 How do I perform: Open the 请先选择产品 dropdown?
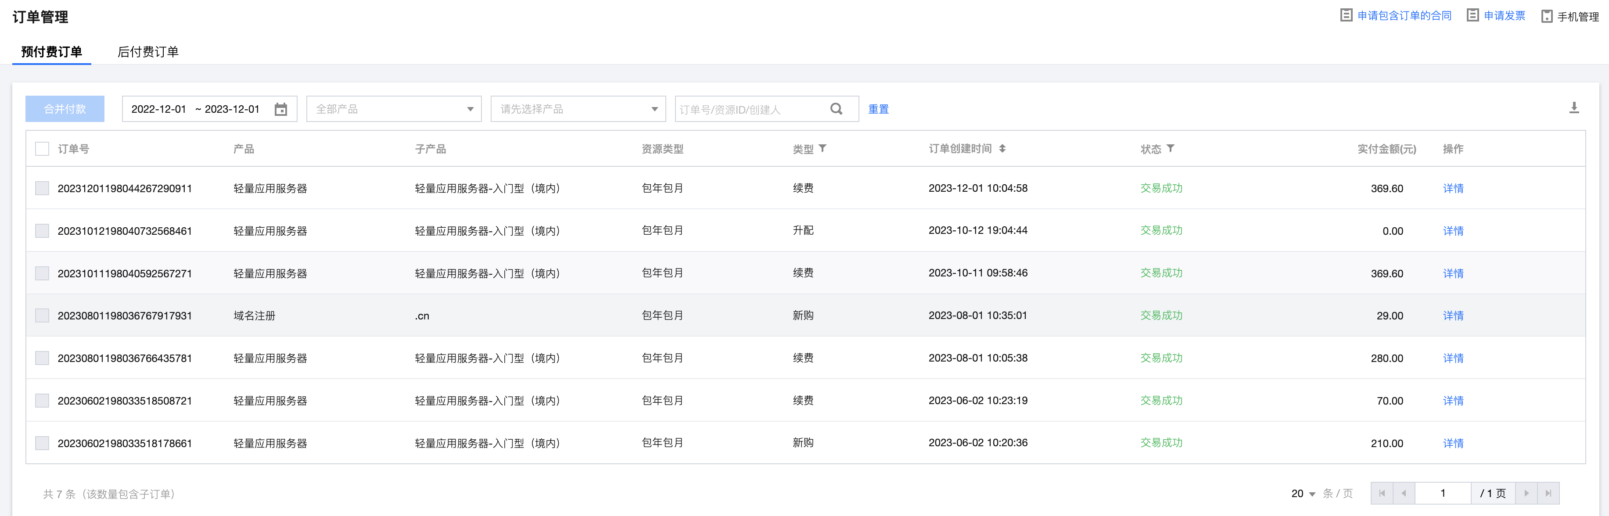pos(578,109)
